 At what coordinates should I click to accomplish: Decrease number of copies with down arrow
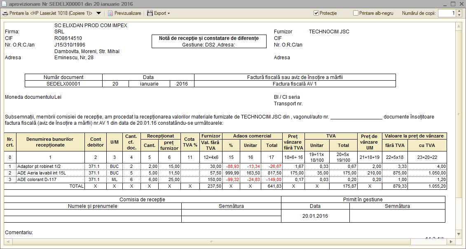click(459, 15)
